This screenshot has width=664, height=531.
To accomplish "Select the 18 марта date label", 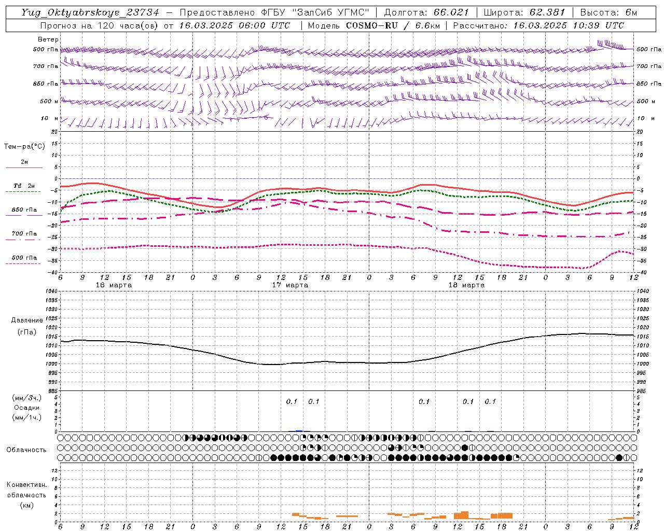I will (467, 285).
